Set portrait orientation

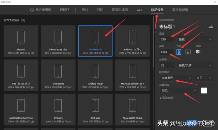[x=179, y=52]
